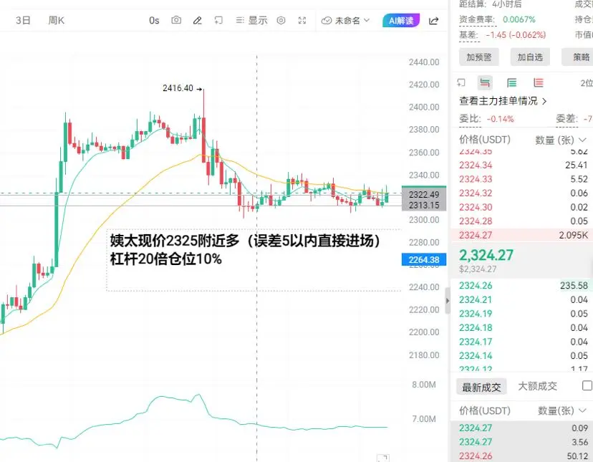Image resolution: width=593 pixels, height=462 pixels.
Task: Click the 资金费率 0.0067% value
Action: tap(519, 19)
